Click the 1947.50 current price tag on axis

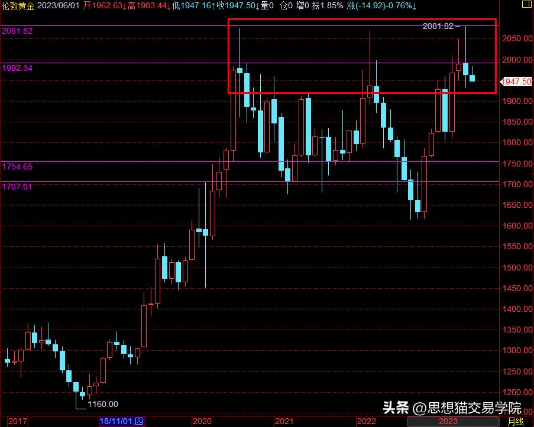pos(516,82)
